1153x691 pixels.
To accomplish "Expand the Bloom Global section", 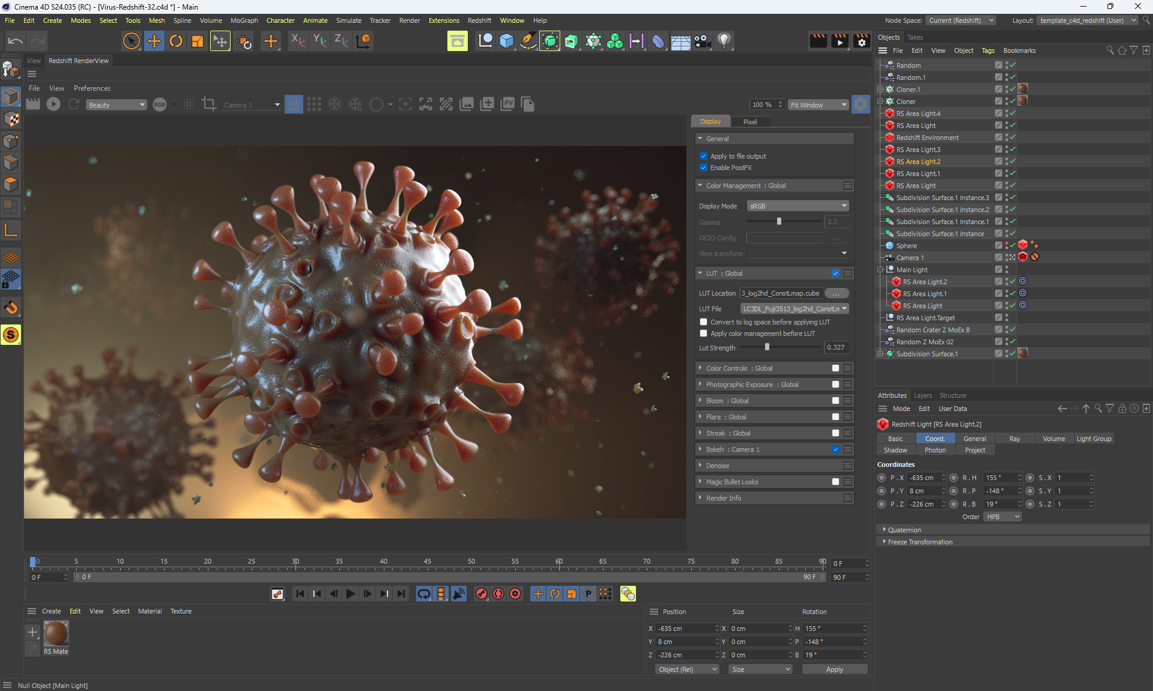I will (x=700, y=401).
